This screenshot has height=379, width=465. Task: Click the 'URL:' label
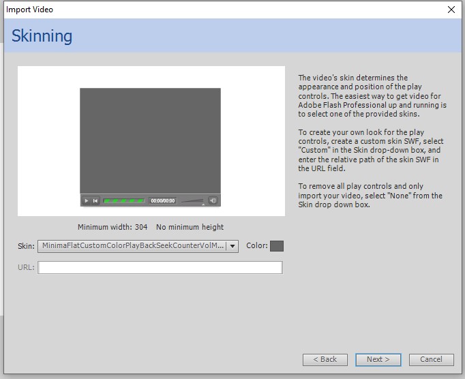(x=26, y=267)
